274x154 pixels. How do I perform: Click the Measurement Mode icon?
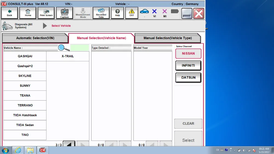[83, 13]
